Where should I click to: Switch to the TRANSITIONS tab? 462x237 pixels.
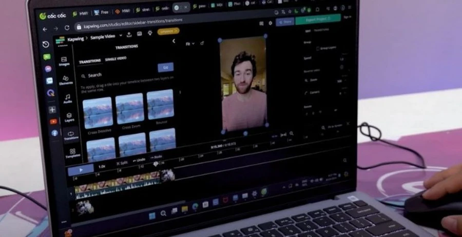click(90, 61)
